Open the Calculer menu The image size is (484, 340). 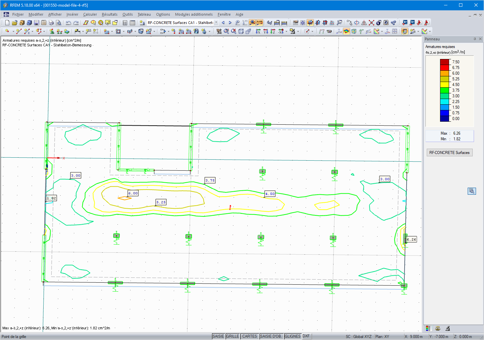[90, 14]
